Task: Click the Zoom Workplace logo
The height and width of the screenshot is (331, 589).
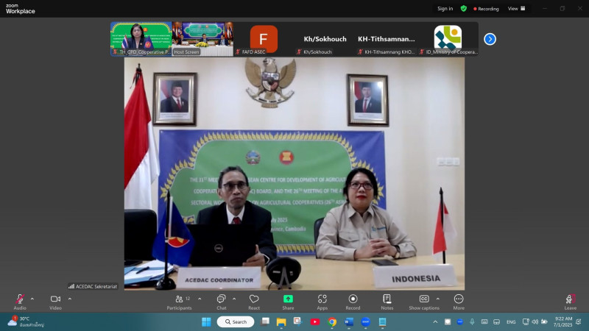Action: [x=21, y=9]
